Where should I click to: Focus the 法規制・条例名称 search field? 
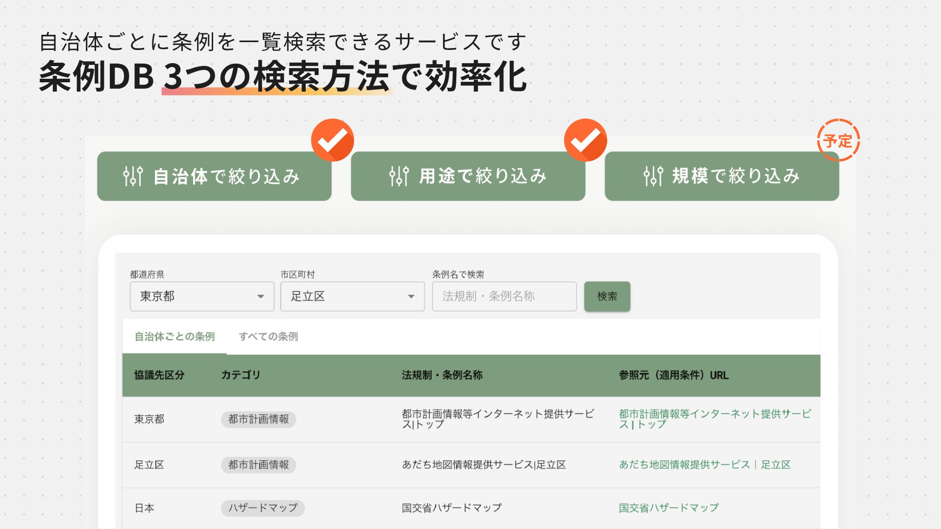pyautogui.click(x=504, y=296)
